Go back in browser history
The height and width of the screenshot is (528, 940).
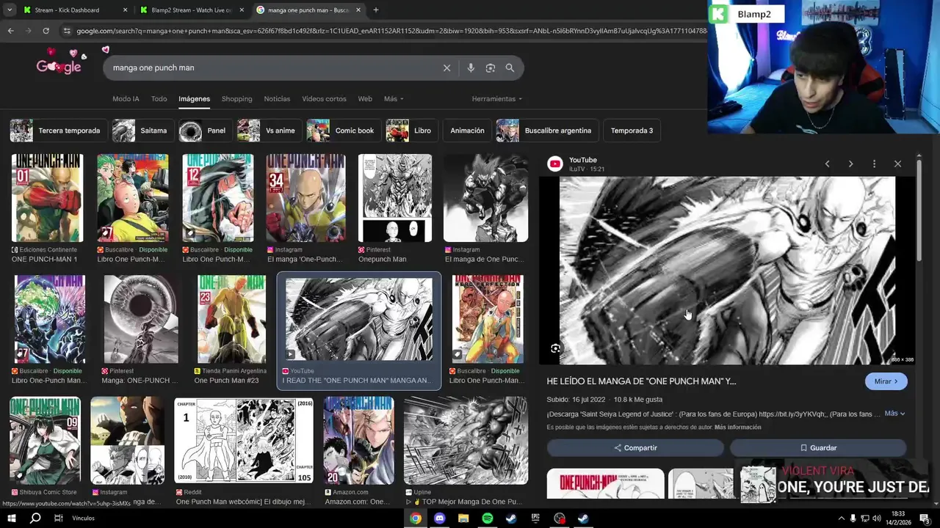point(10,31)
